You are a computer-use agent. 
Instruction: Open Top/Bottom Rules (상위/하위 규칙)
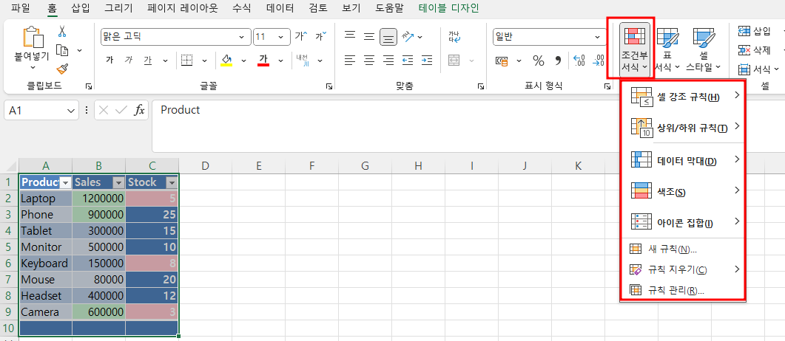click(684, 128)
